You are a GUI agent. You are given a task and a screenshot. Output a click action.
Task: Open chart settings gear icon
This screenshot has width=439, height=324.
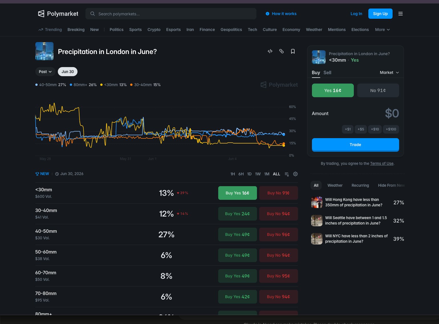(295, 174)
